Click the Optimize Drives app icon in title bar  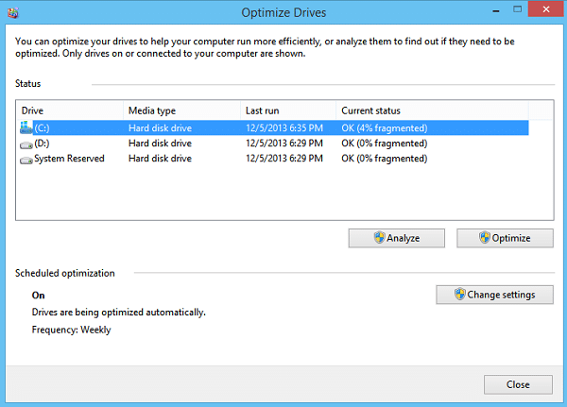click(x=13, y=13)
